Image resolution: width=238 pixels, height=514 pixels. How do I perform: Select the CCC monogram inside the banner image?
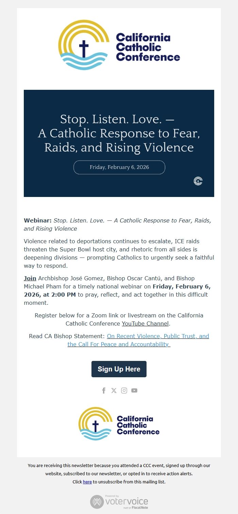[198, 181]
